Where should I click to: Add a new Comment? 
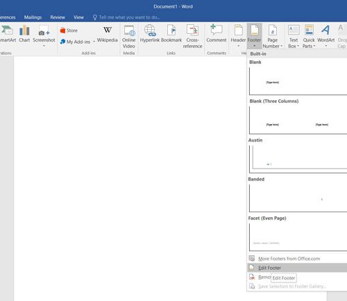217,34
